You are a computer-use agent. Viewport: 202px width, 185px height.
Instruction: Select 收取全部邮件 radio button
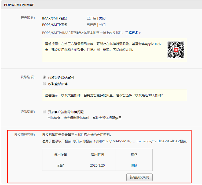tap(44, 84)
